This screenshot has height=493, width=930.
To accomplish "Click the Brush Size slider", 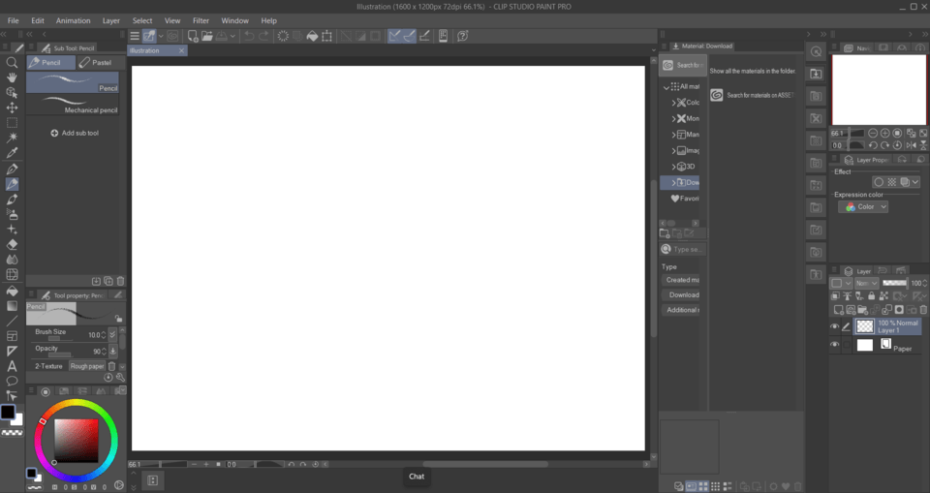I will 59,339.
